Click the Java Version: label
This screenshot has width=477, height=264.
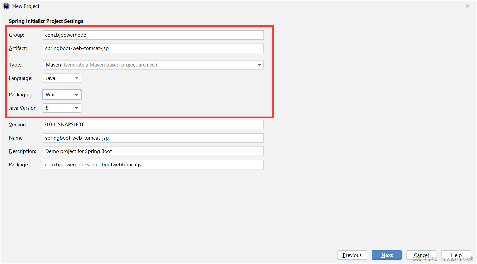tap(23, 108)
